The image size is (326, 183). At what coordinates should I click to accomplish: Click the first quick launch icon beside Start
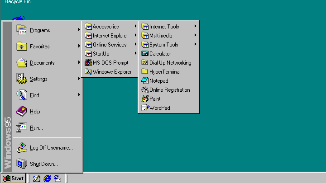[37, 178]
